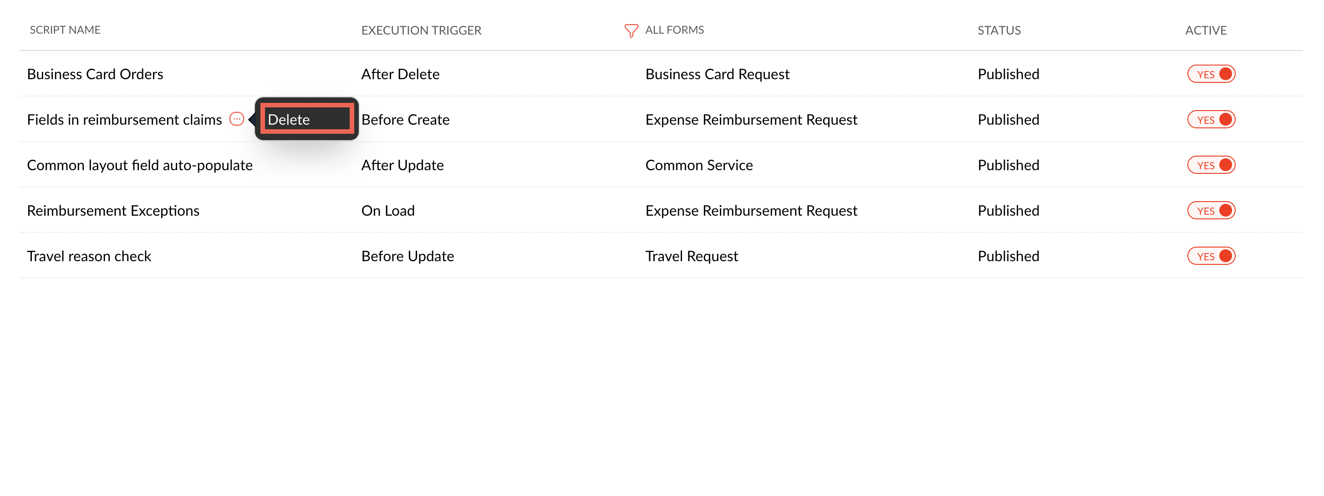Toggle active switch for Business Card Orders
This screenshot has width=1324, height=496.
[x=1211, y=75]
